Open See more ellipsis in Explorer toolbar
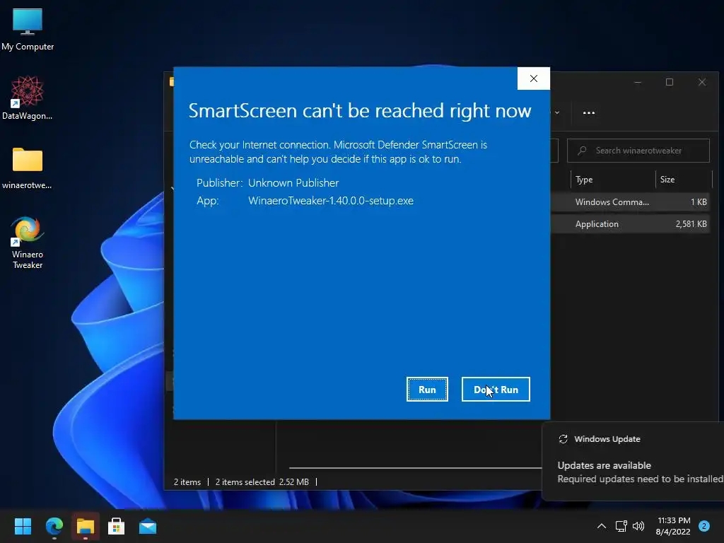The width and height of the screenshot is (724, 543). tap(589, 112)
